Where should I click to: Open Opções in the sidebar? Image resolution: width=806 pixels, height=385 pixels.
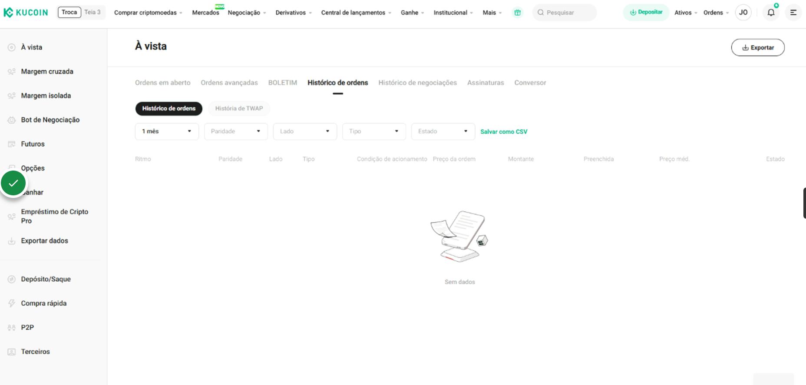tap(33, 168)
